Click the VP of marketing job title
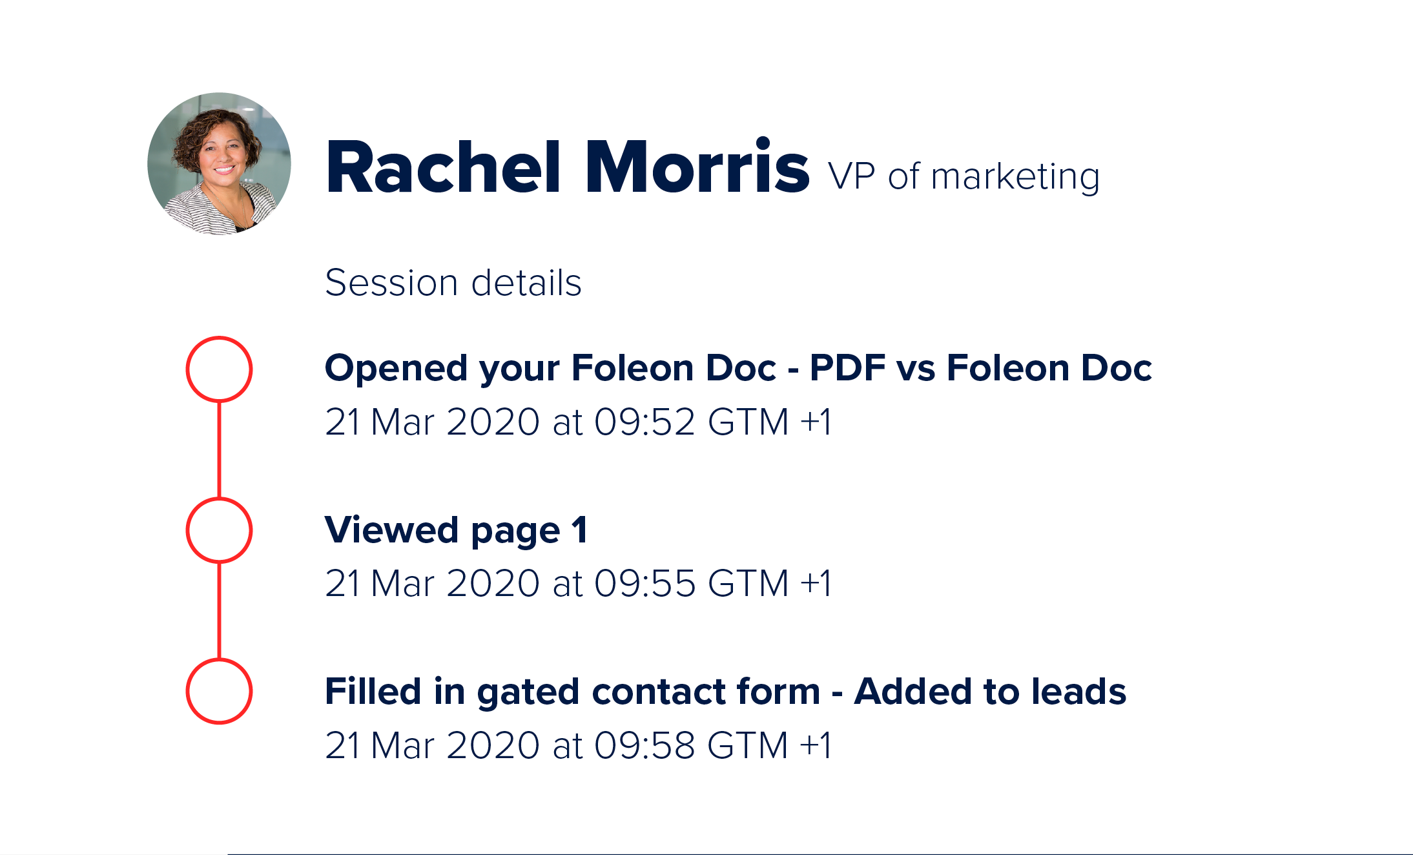Viewport: 1413px width, 855px height. (964, 176)
